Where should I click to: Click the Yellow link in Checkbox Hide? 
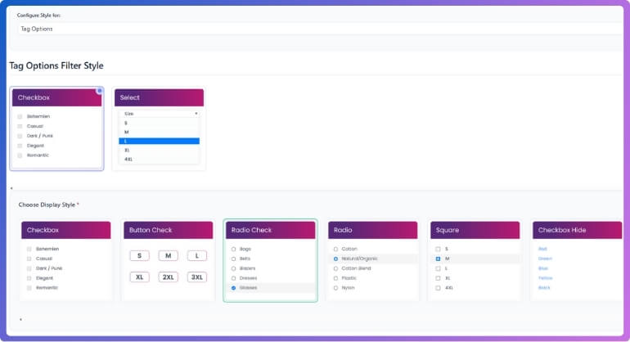click(544, 278)
